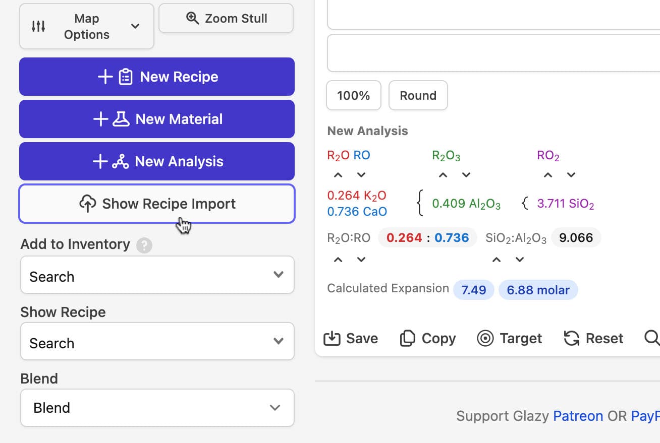Expand Map Options using its chevron
Screen dimensions: 660x443
pos(135,26)
